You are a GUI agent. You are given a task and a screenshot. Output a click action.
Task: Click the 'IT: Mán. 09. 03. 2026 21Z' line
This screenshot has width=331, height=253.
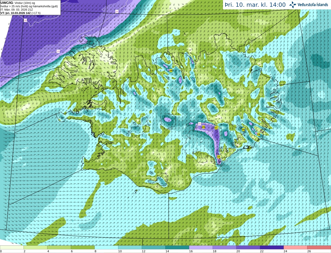tap(17, 10)
